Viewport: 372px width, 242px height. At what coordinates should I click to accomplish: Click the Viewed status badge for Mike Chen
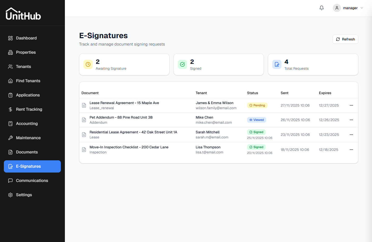click(256, 120)
